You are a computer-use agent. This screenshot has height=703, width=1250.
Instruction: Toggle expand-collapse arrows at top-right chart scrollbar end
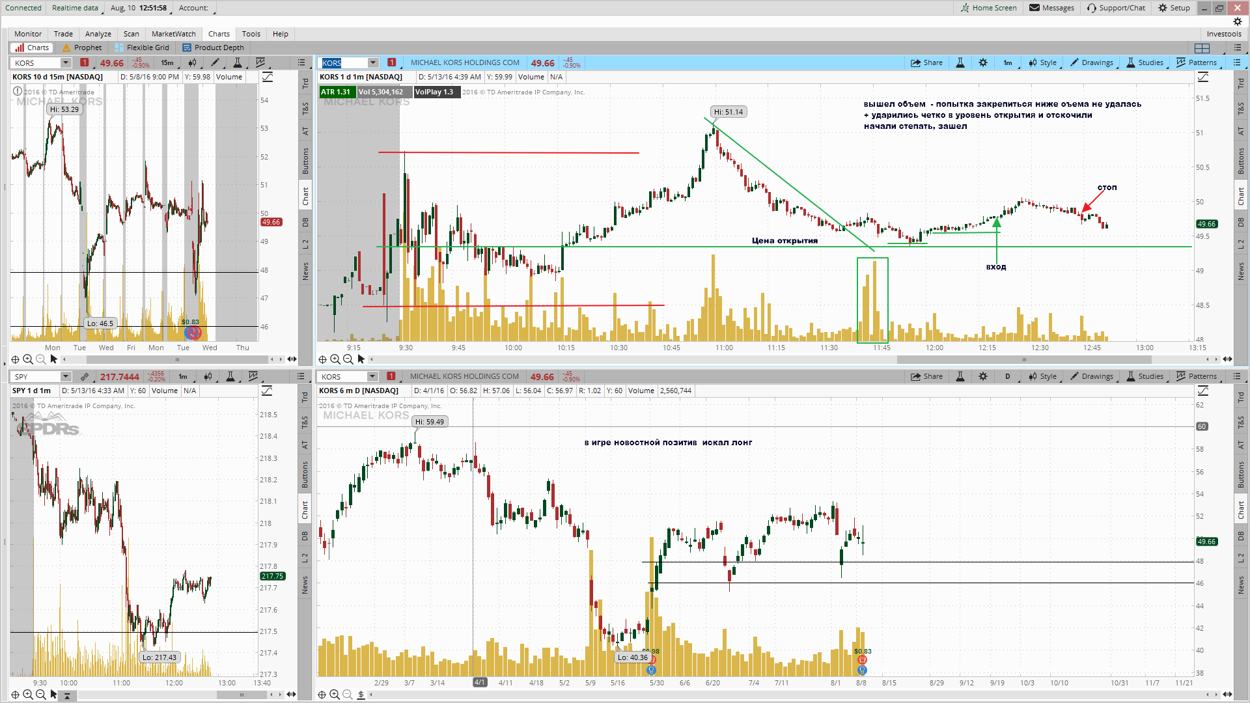pos(1227,359)
